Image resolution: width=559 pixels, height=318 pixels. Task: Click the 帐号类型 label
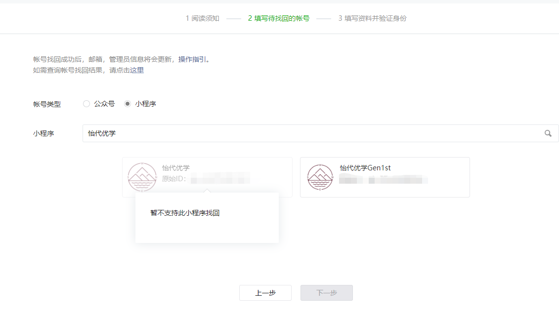point(47,104)
